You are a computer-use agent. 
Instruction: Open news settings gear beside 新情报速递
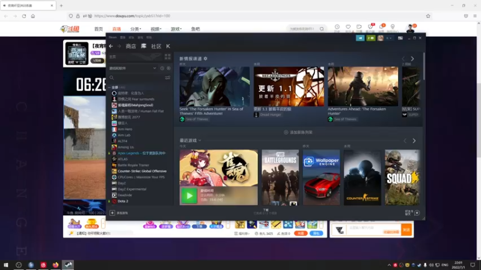point(206,58)
